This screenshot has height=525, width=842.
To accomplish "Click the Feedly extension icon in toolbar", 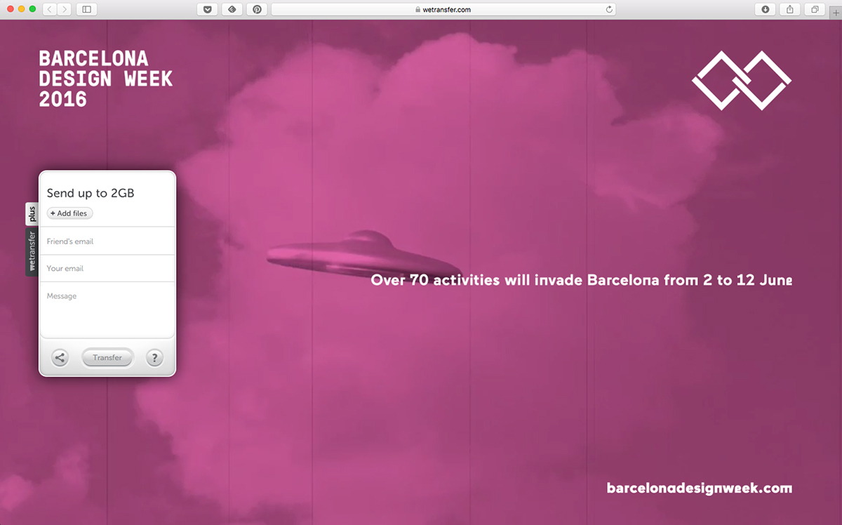I will click(x=232, y=9).
